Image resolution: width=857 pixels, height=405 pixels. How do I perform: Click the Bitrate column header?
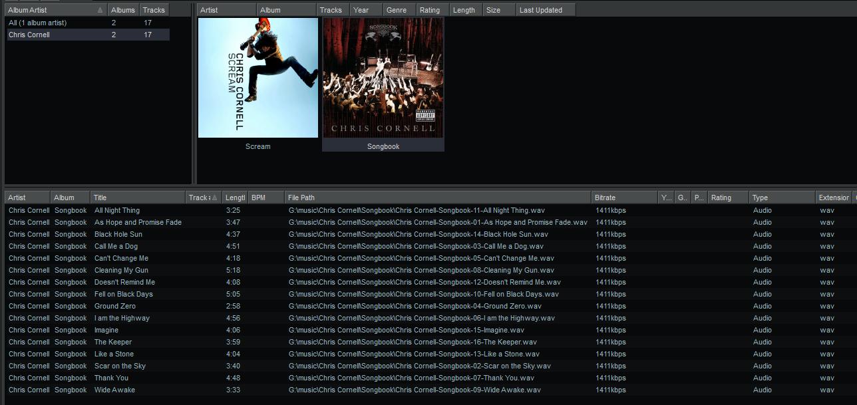pyautogui.click(x=623, y=198)
